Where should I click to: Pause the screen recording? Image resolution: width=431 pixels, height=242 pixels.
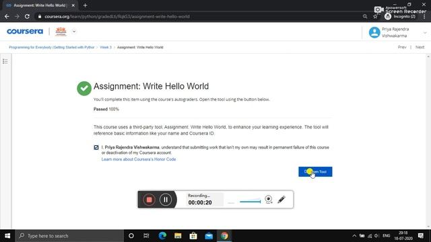166,200
